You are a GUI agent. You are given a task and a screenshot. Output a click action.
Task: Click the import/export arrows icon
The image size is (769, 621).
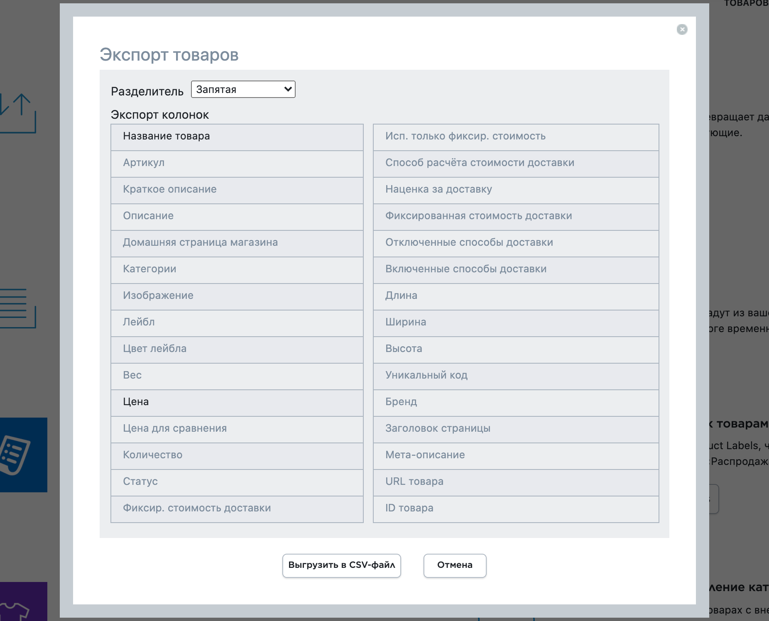point(19,113)
